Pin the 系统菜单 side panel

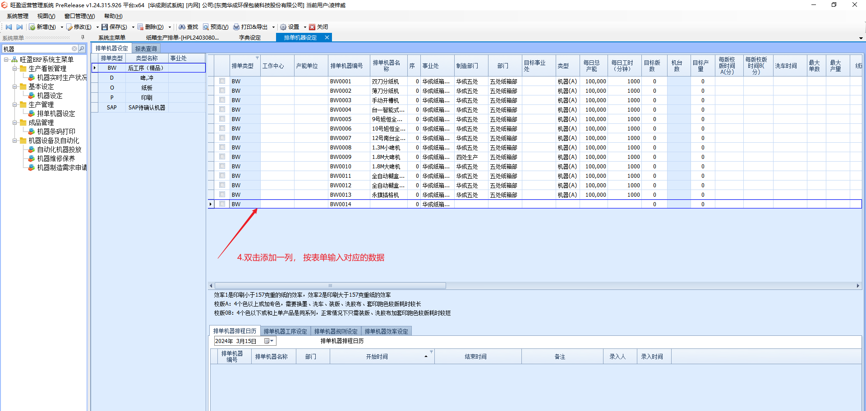83,37
